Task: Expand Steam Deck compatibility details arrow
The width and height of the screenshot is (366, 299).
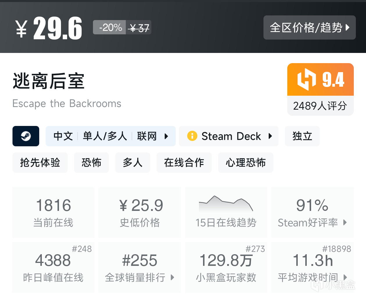Action: (x=270, y=136)
